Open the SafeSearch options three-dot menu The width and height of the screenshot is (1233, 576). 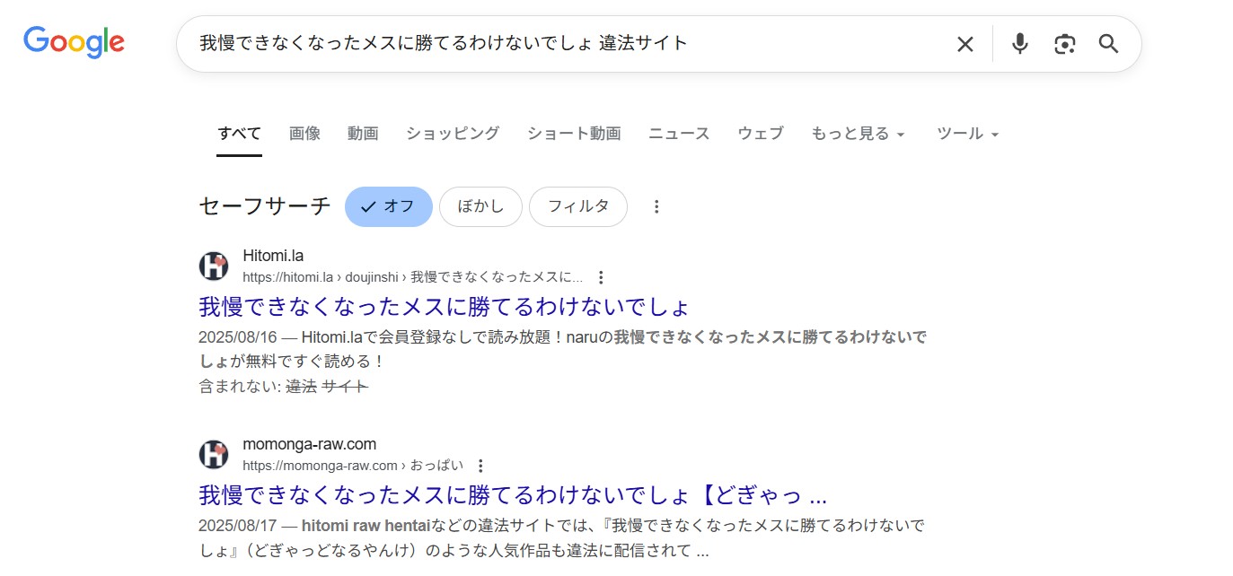click(656, 206)
